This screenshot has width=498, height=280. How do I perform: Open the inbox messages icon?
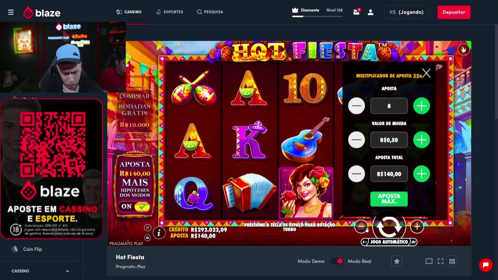coord(356,12)
